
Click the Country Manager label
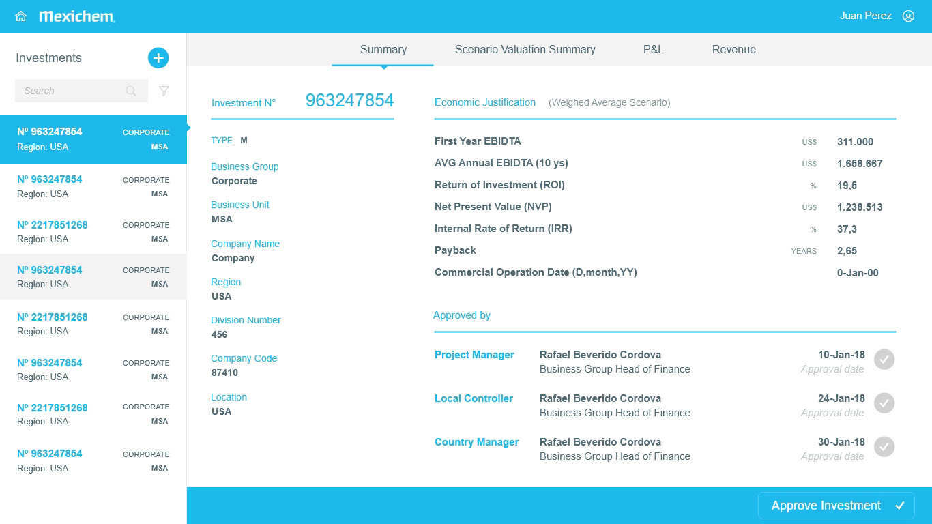click(x=477, y=442)
